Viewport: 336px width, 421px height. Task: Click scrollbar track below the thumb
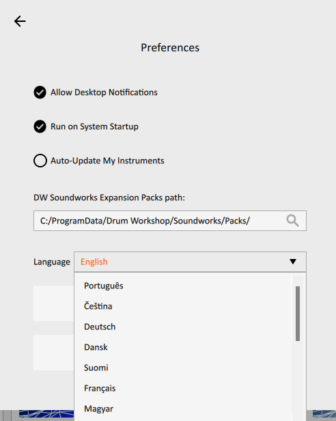(x=298, y=381)
